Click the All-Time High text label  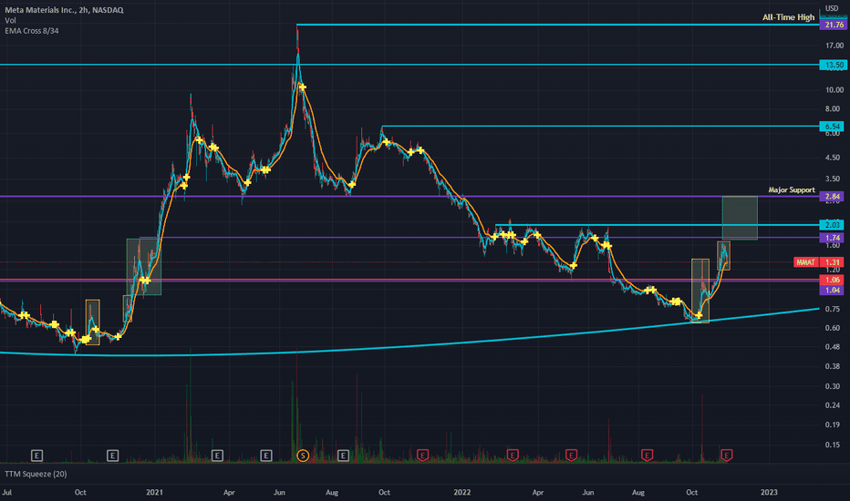pos(788,17)
